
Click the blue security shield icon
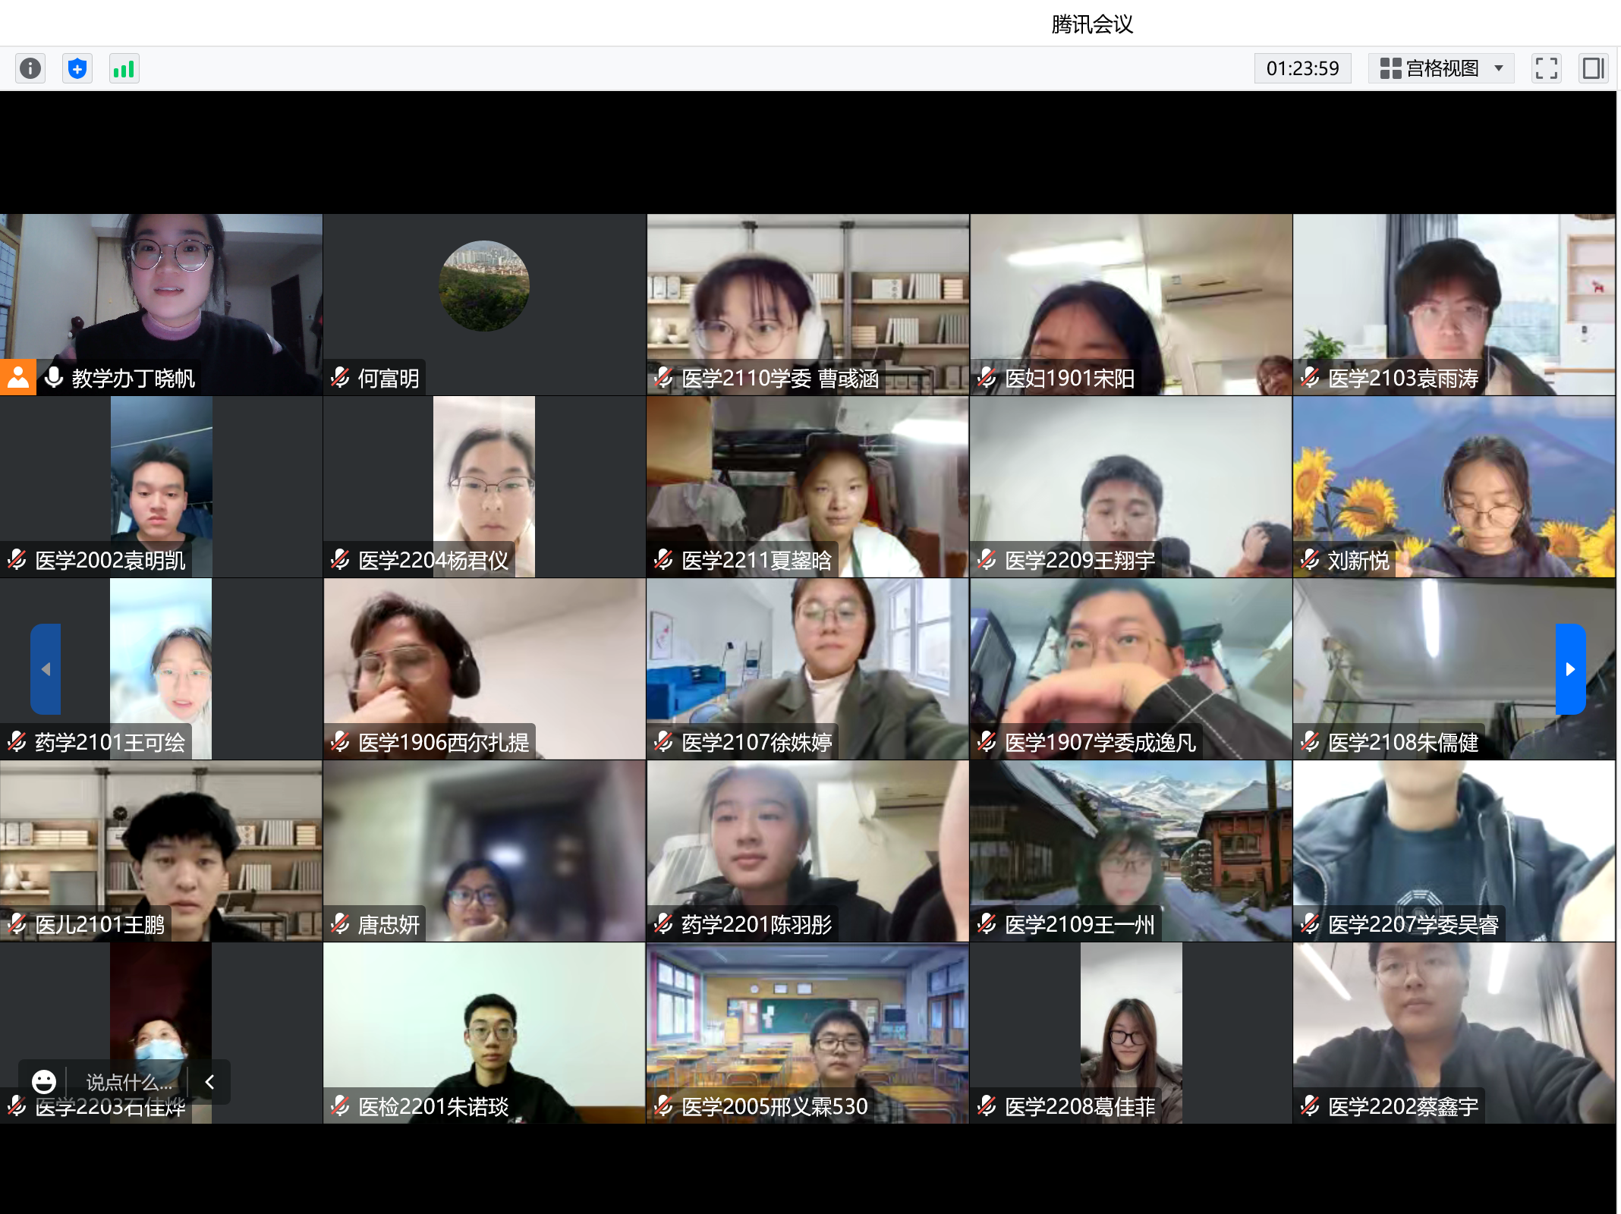tap(77, 68)
